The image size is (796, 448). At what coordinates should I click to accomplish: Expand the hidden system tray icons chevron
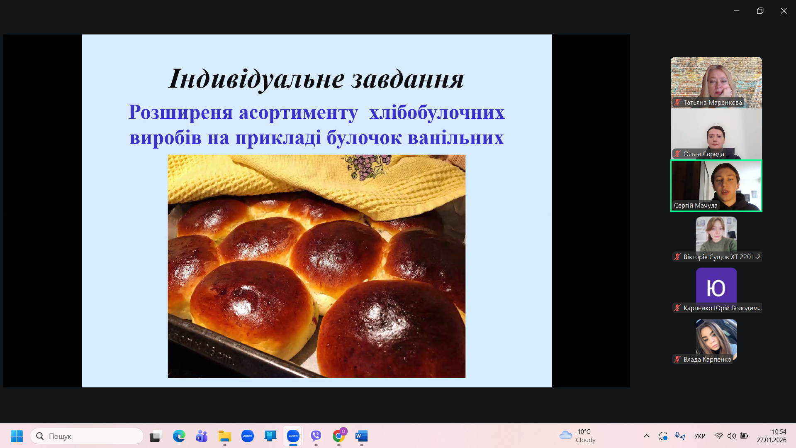tap(646, 436)
